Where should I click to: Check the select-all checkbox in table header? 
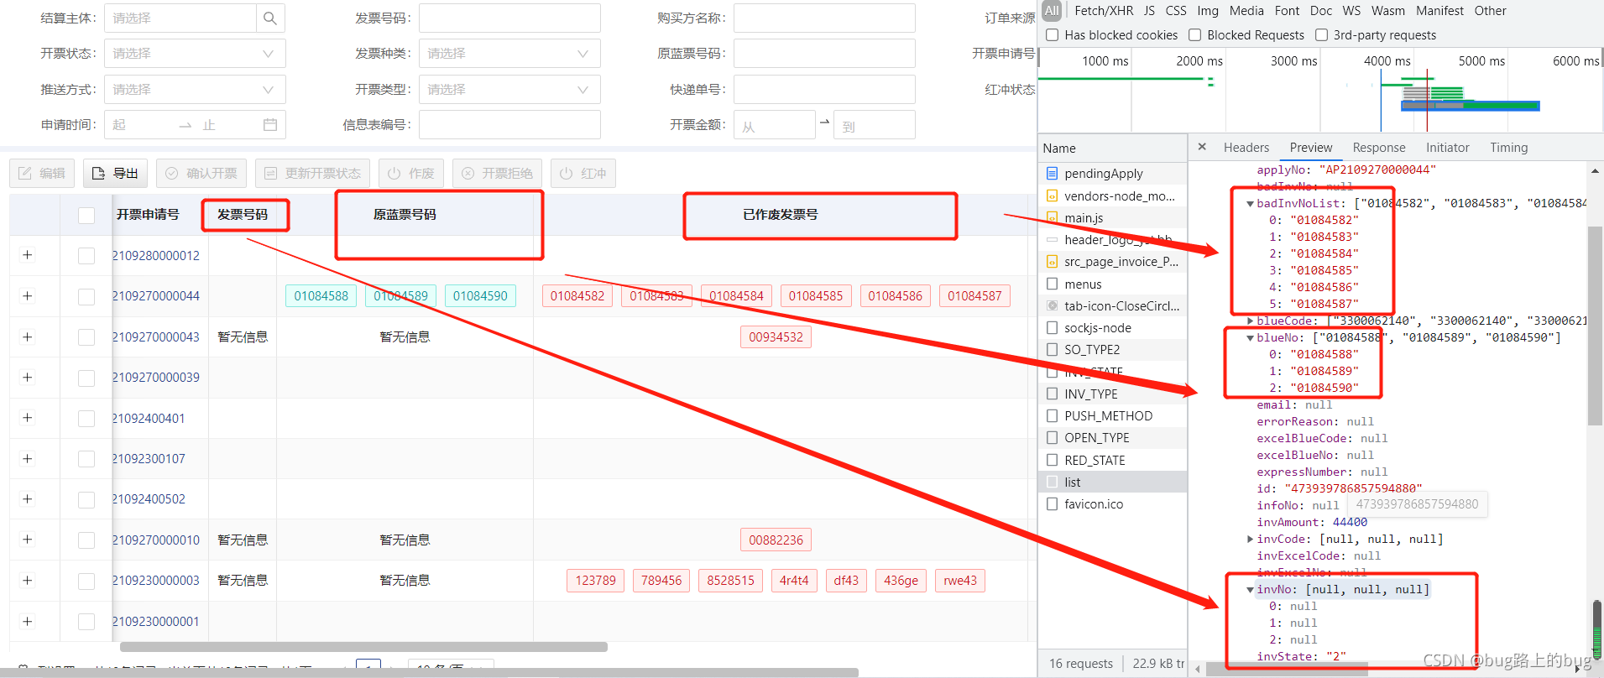[86, 215]
